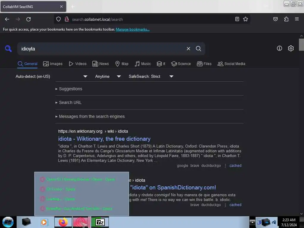Open the Pocket save button

coord(275,19)
